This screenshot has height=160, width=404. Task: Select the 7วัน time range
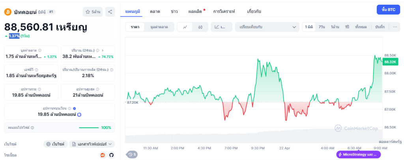click(x=322, y=27)
